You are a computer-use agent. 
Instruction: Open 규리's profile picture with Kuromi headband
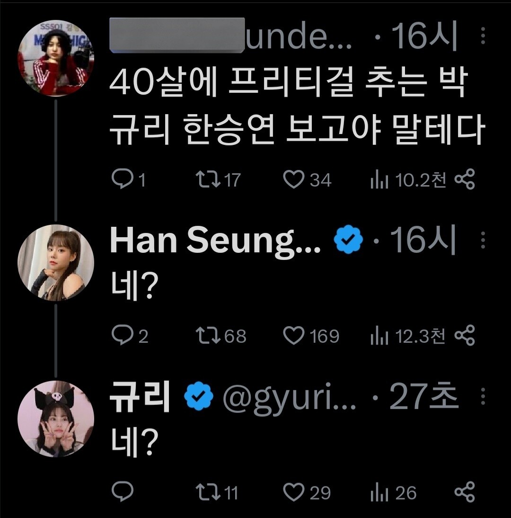55,419
